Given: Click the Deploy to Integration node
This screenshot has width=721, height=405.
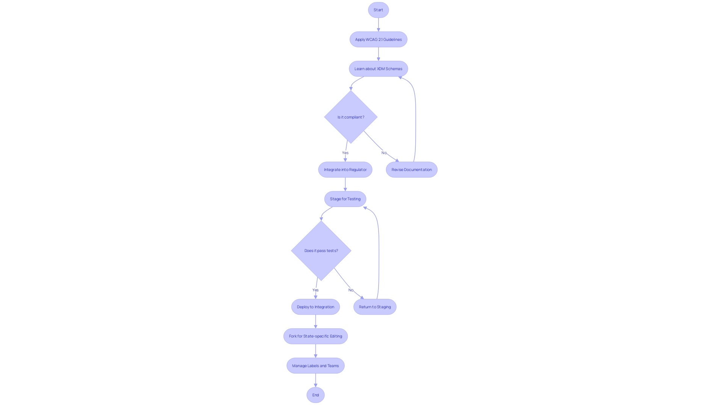Looking at the screenshot, I should click(x=315, y=307).
